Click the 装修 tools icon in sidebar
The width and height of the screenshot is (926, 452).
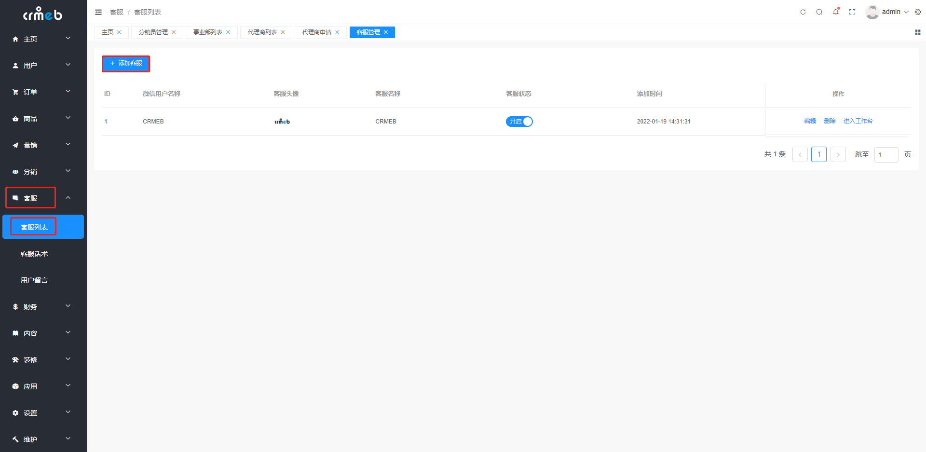(x=15, y=360)
